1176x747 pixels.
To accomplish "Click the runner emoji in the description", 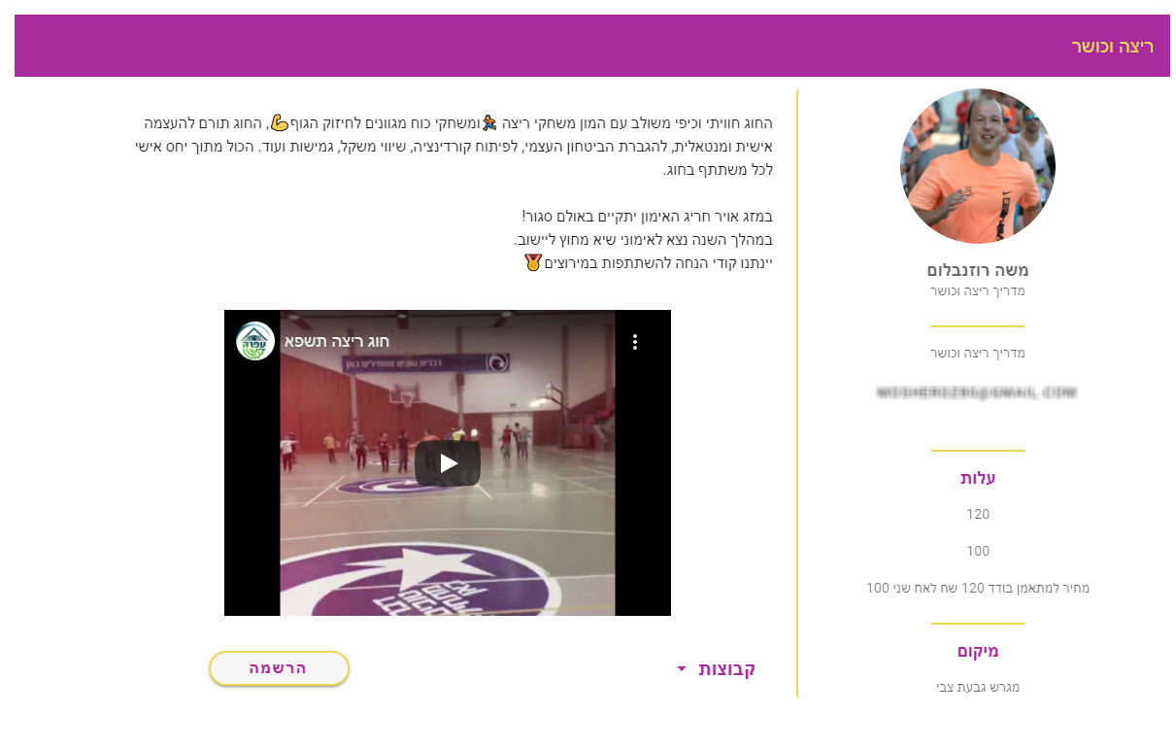I will tap(489, 123).
